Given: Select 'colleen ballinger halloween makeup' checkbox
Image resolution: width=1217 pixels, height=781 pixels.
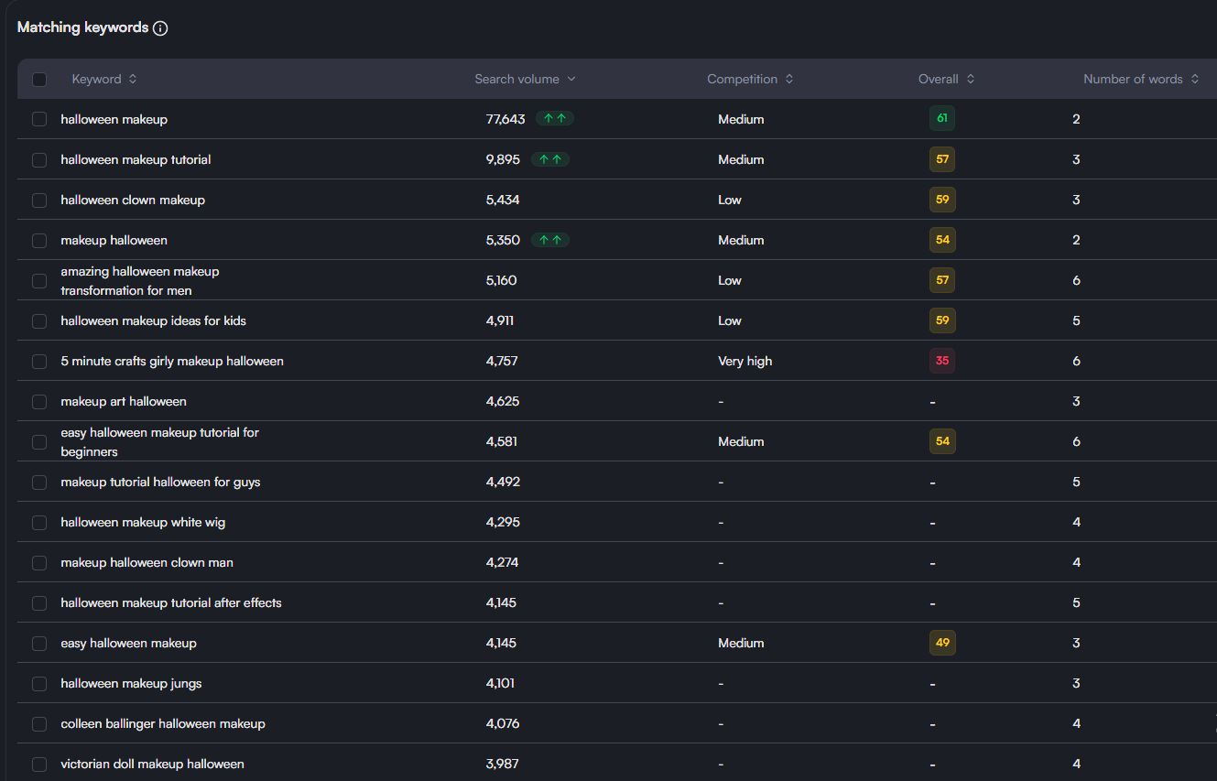Looking at the screenshot, I should click(39, 724).
